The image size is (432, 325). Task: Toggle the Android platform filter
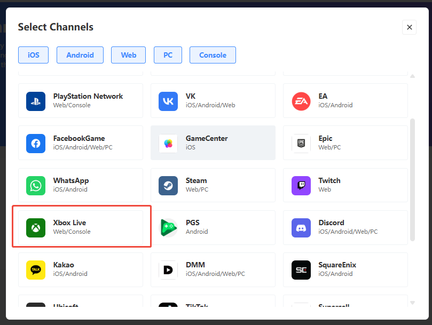point(80,55)
